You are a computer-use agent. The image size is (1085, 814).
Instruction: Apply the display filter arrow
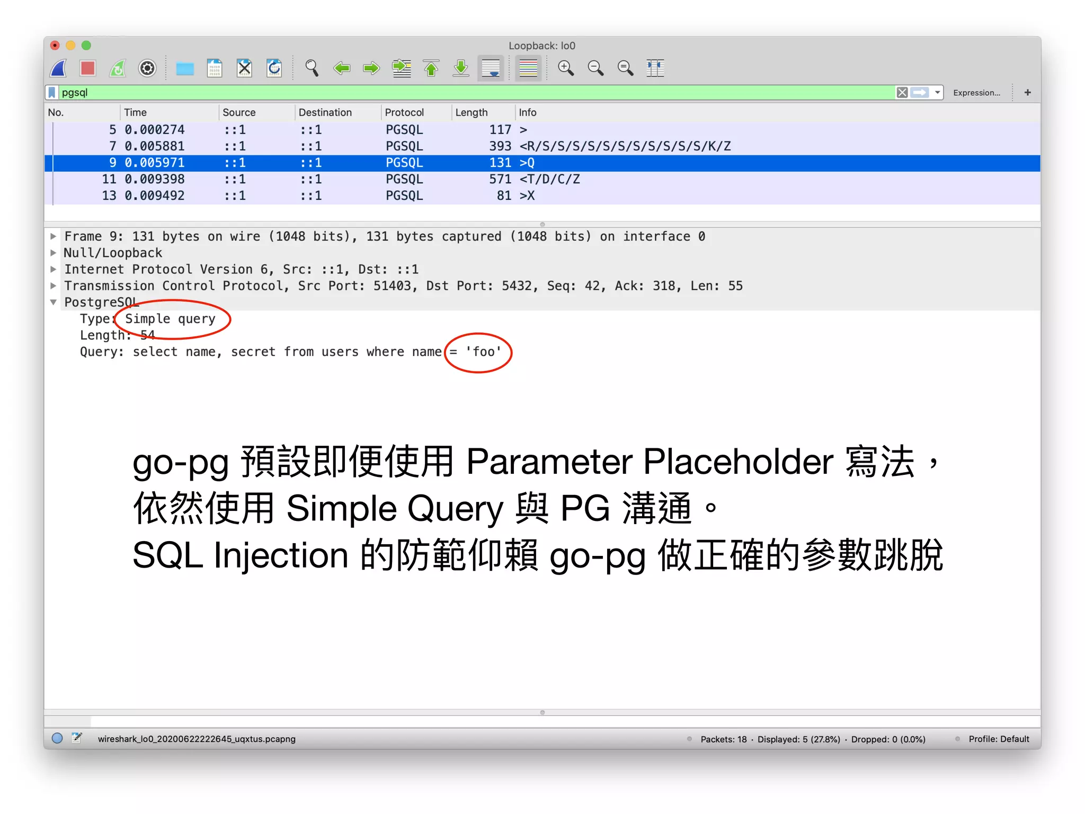tap(920, 93)
